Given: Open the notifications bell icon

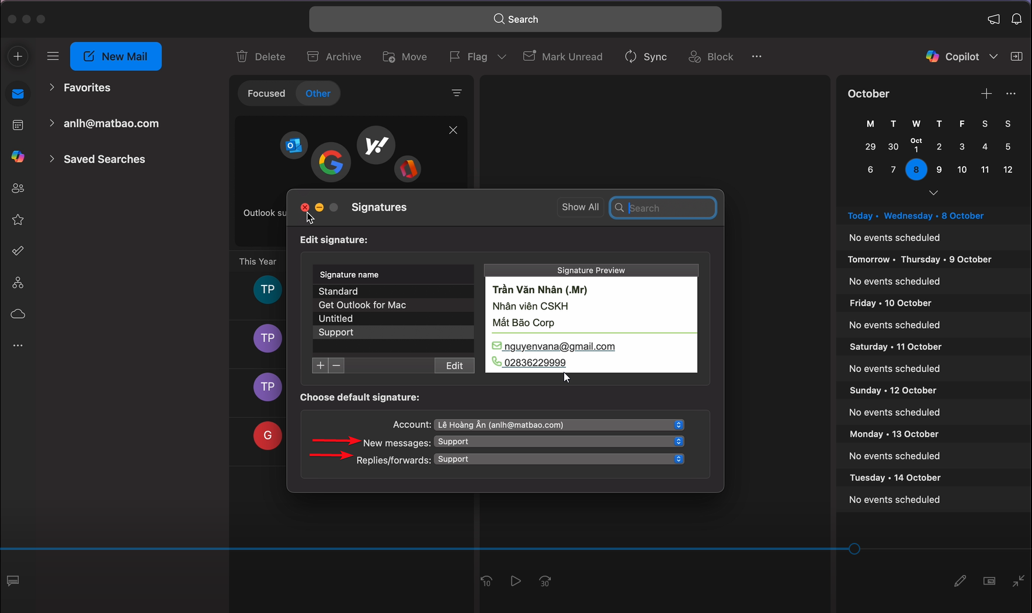Looking at the screenshot, I should click(x=1016, y=19).
